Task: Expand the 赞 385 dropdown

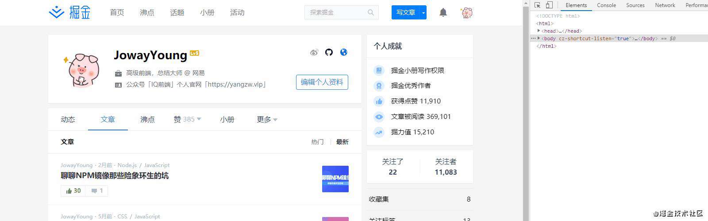Action: (x=187, y=119)
